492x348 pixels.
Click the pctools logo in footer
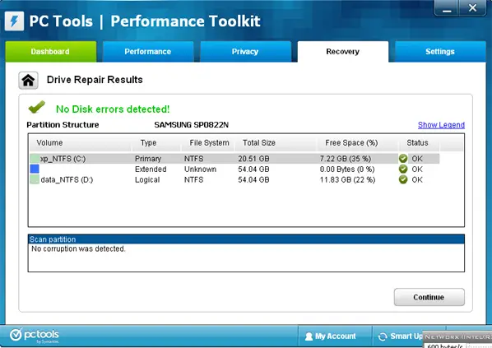35,336
